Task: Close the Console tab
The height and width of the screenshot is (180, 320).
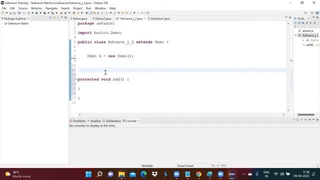Action: 139,121
